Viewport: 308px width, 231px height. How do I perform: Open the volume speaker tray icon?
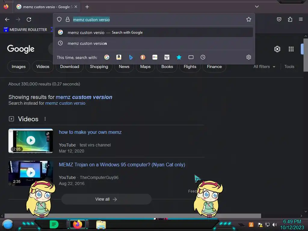[275, 224]
